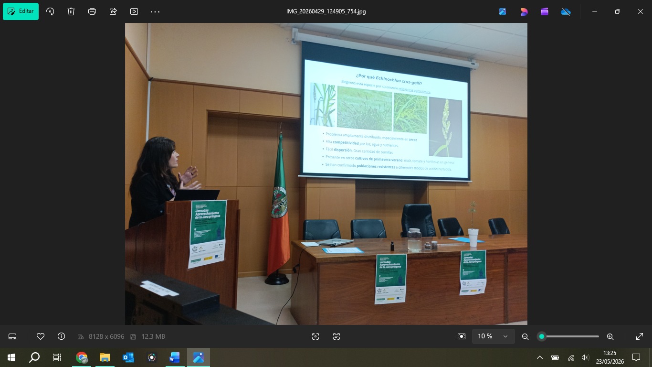Open the visual search scan icon
This screenshot has height=367, width=652.
click(x=315, y=336)
